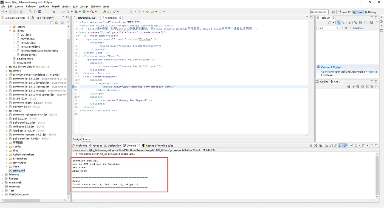The width and height of the screenshot is (384, 208).
Task: Start the Debug bug icon in toolbar
Action: [76, 12]
